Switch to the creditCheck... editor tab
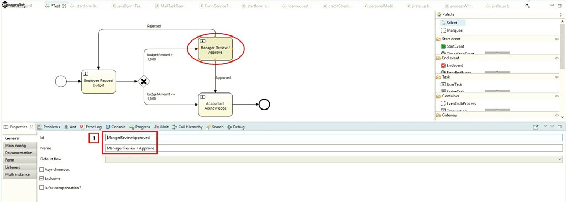This screenshot has width=566, height=202. click(338, 6)
